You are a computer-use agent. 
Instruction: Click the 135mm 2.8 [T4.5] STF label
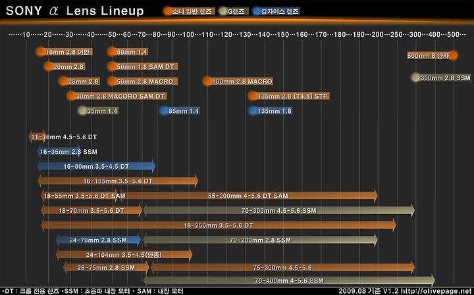tap(289, 96)
